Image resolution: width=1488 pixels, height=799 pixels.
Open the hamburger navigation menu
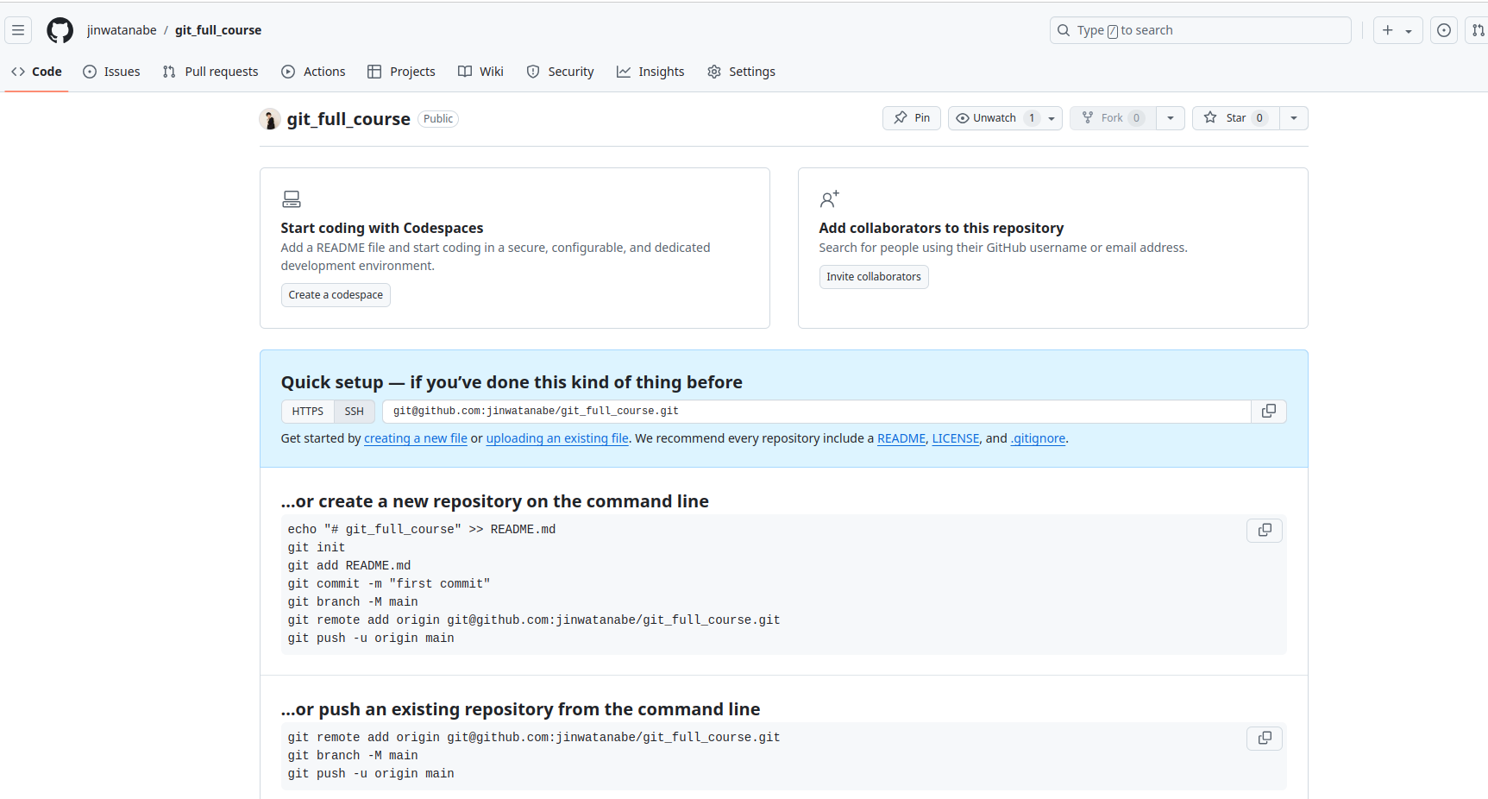pos(18,30)
